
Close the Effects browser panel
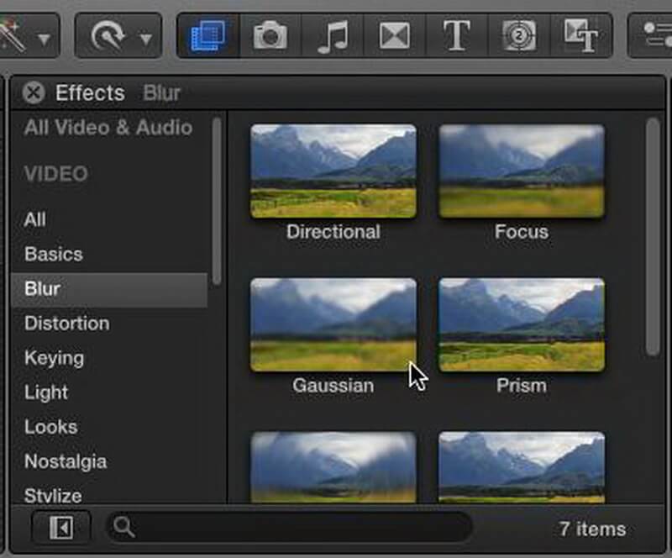[x=34, y=92]
